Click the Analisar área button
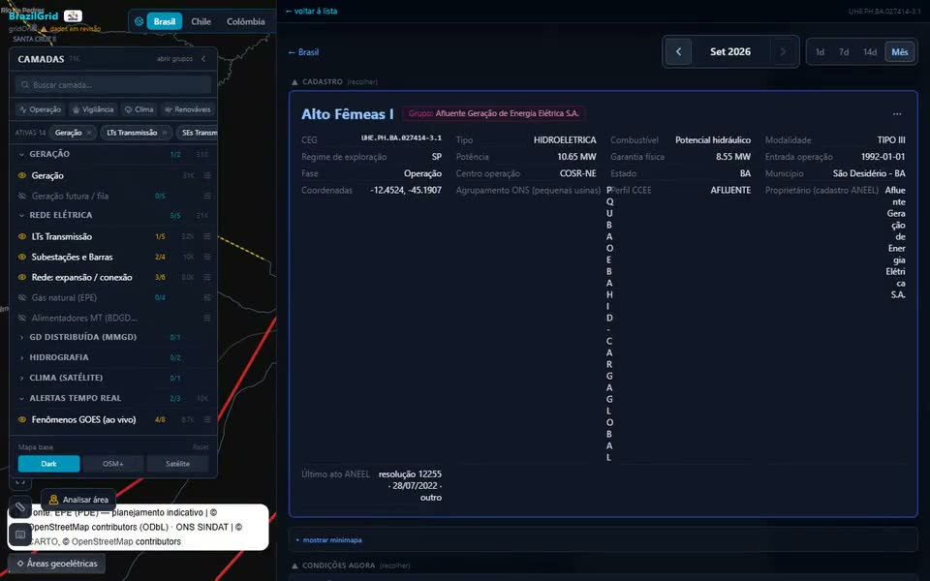 (x=78, y=500)
